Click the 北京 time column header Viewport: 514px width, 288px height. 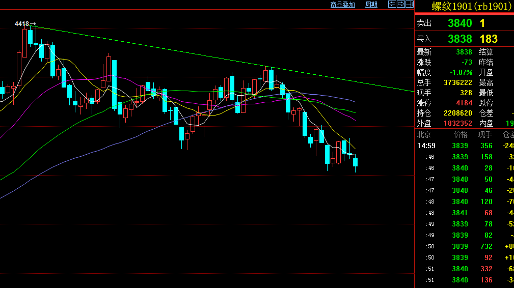[424, 134]
